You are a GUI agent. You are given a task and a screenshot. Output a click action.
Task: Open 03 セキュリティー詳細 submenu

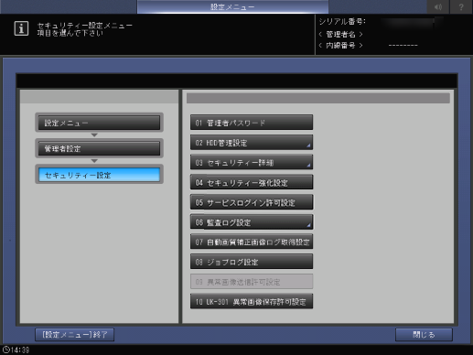pos(252,162)
